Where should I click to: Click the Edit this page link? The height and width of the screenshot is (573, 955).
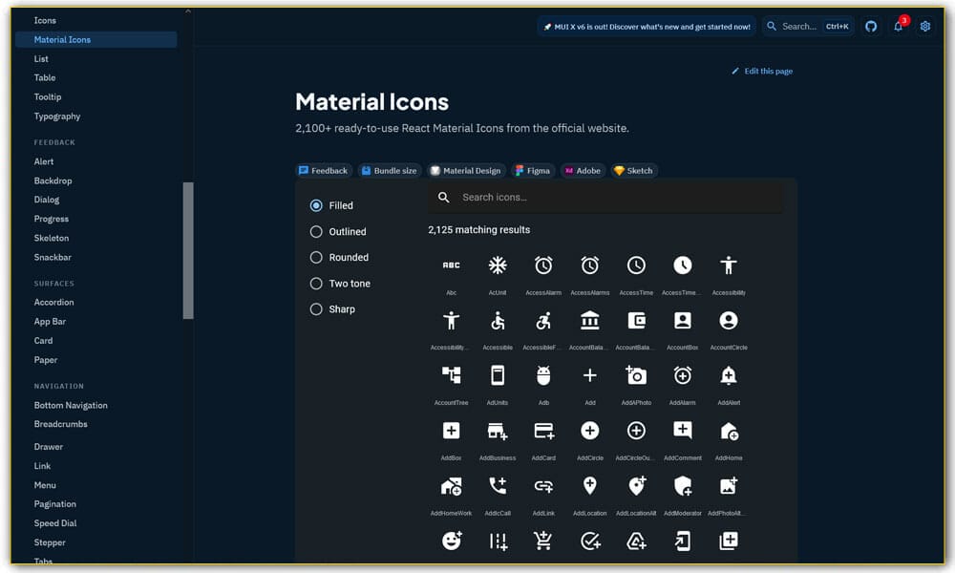click(761, 71)
